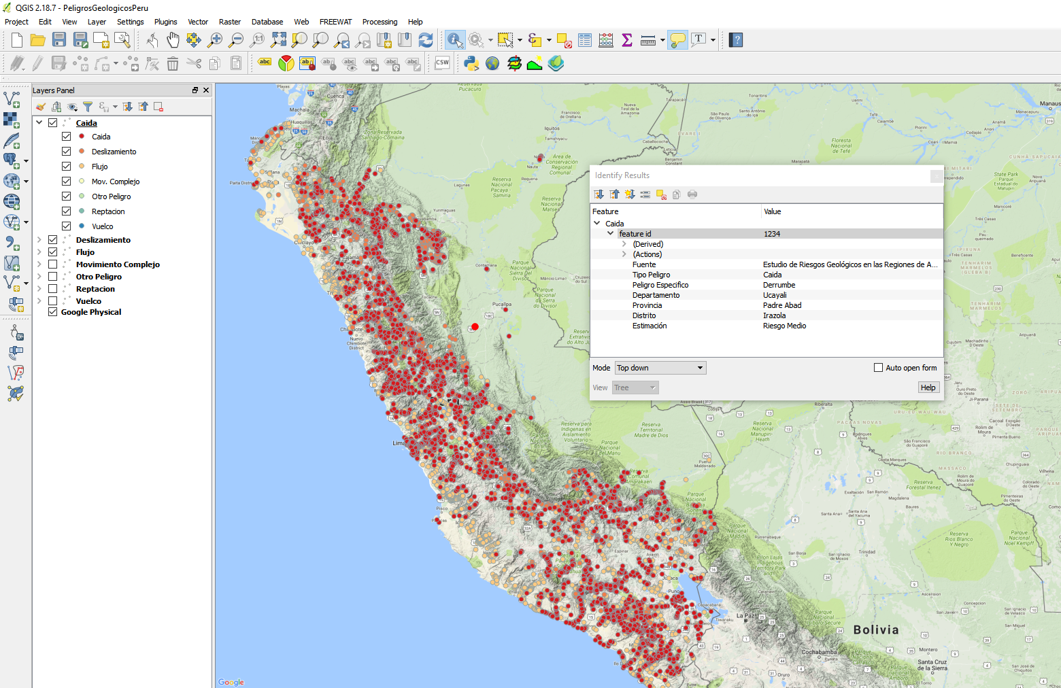The image size is (1061, 688).
Task: Enable the Reptacion layer checkbox
Action: pos(52,289)
